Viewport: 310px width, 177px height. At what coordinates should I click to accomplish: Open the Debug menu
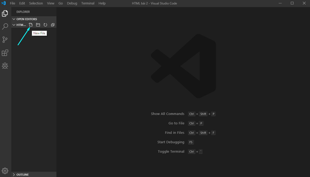(72, 3)
